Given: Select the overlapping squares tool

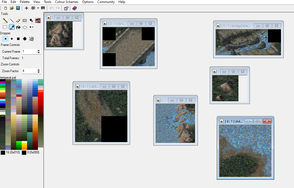Looking at the screenshot, I should (x=31, y=21).
